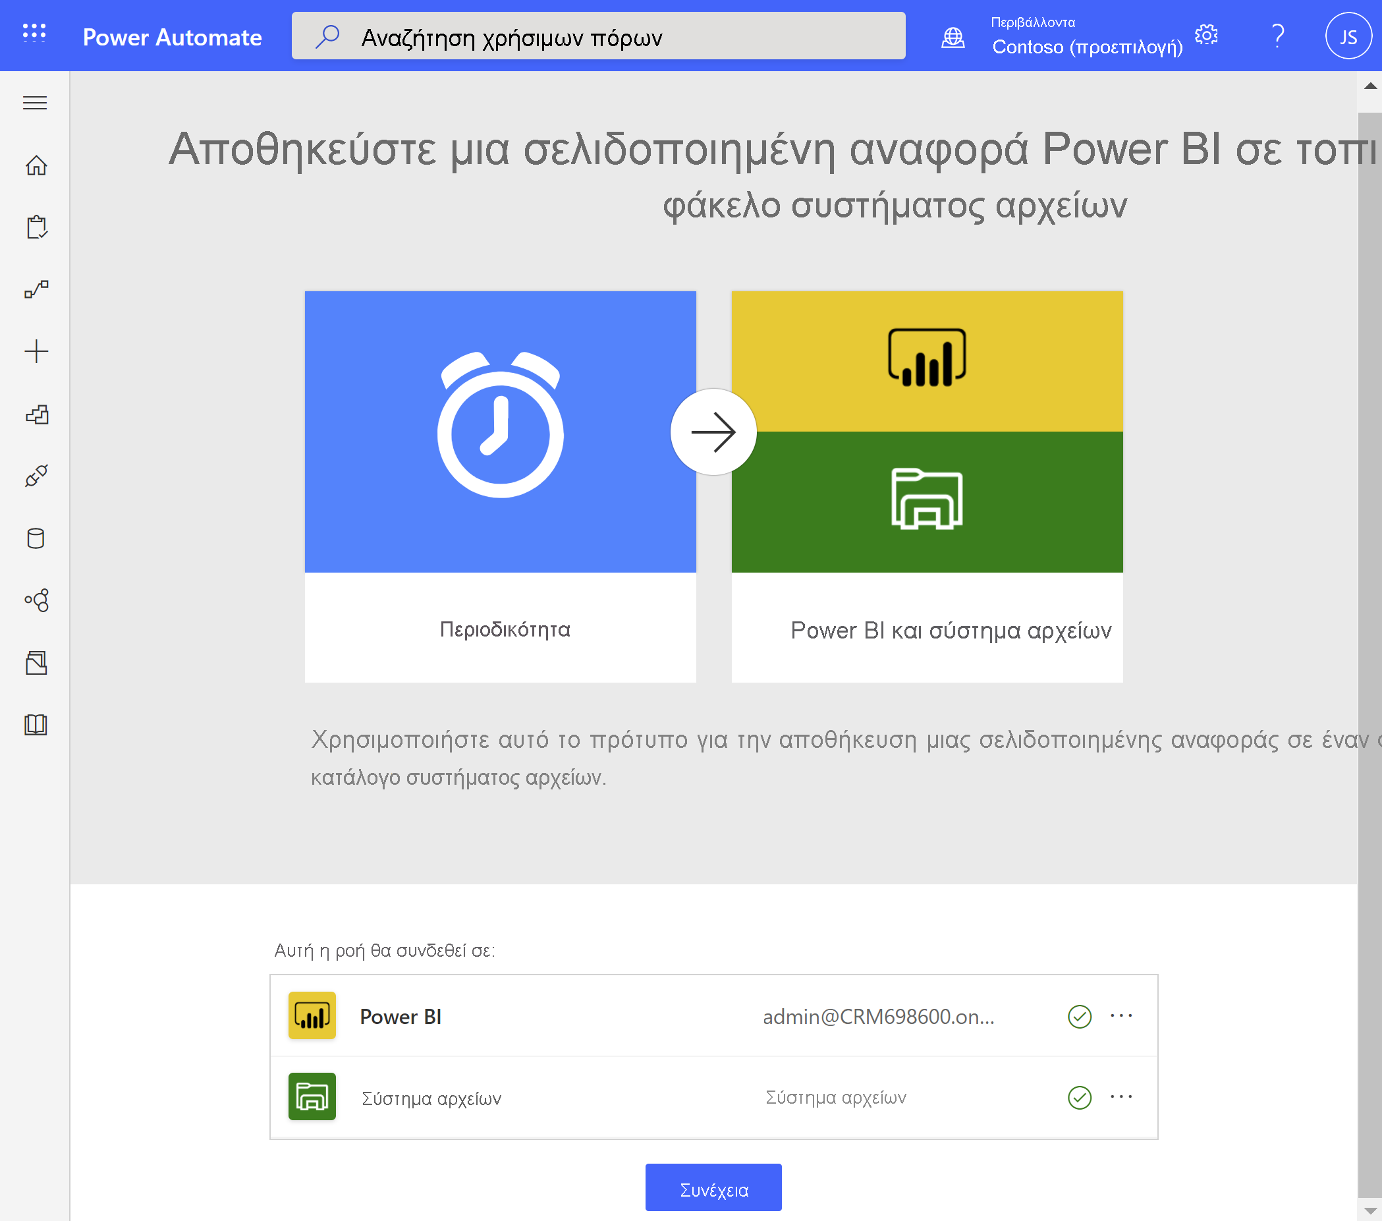Click the three-dot menu next to Σύστημα αρχείων
The width and height of the screenshot is (1382, 1221).
(x=1122, y=1096)
